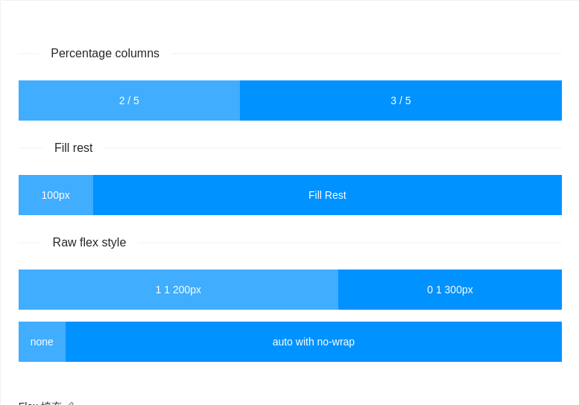Image resolution: width=579 pixels, height=405 pixels.
Task: Click divider line right of "Percentage columns"
Action: [x=366, y=54]
